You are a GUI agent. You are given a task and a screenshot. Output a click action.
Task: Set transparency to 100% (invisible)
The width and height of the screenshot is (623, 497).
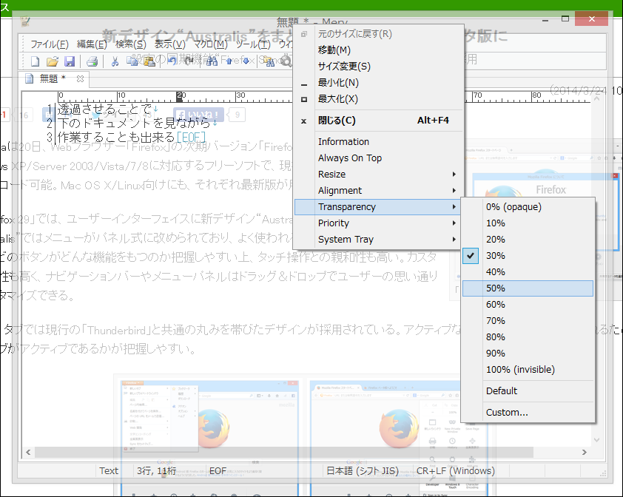528,370
